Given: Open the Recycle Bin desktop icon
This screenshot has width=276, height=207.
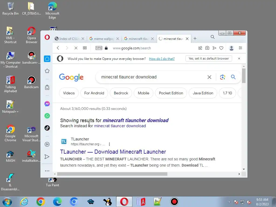Looking at the screenshot, I should coord(11,9).
